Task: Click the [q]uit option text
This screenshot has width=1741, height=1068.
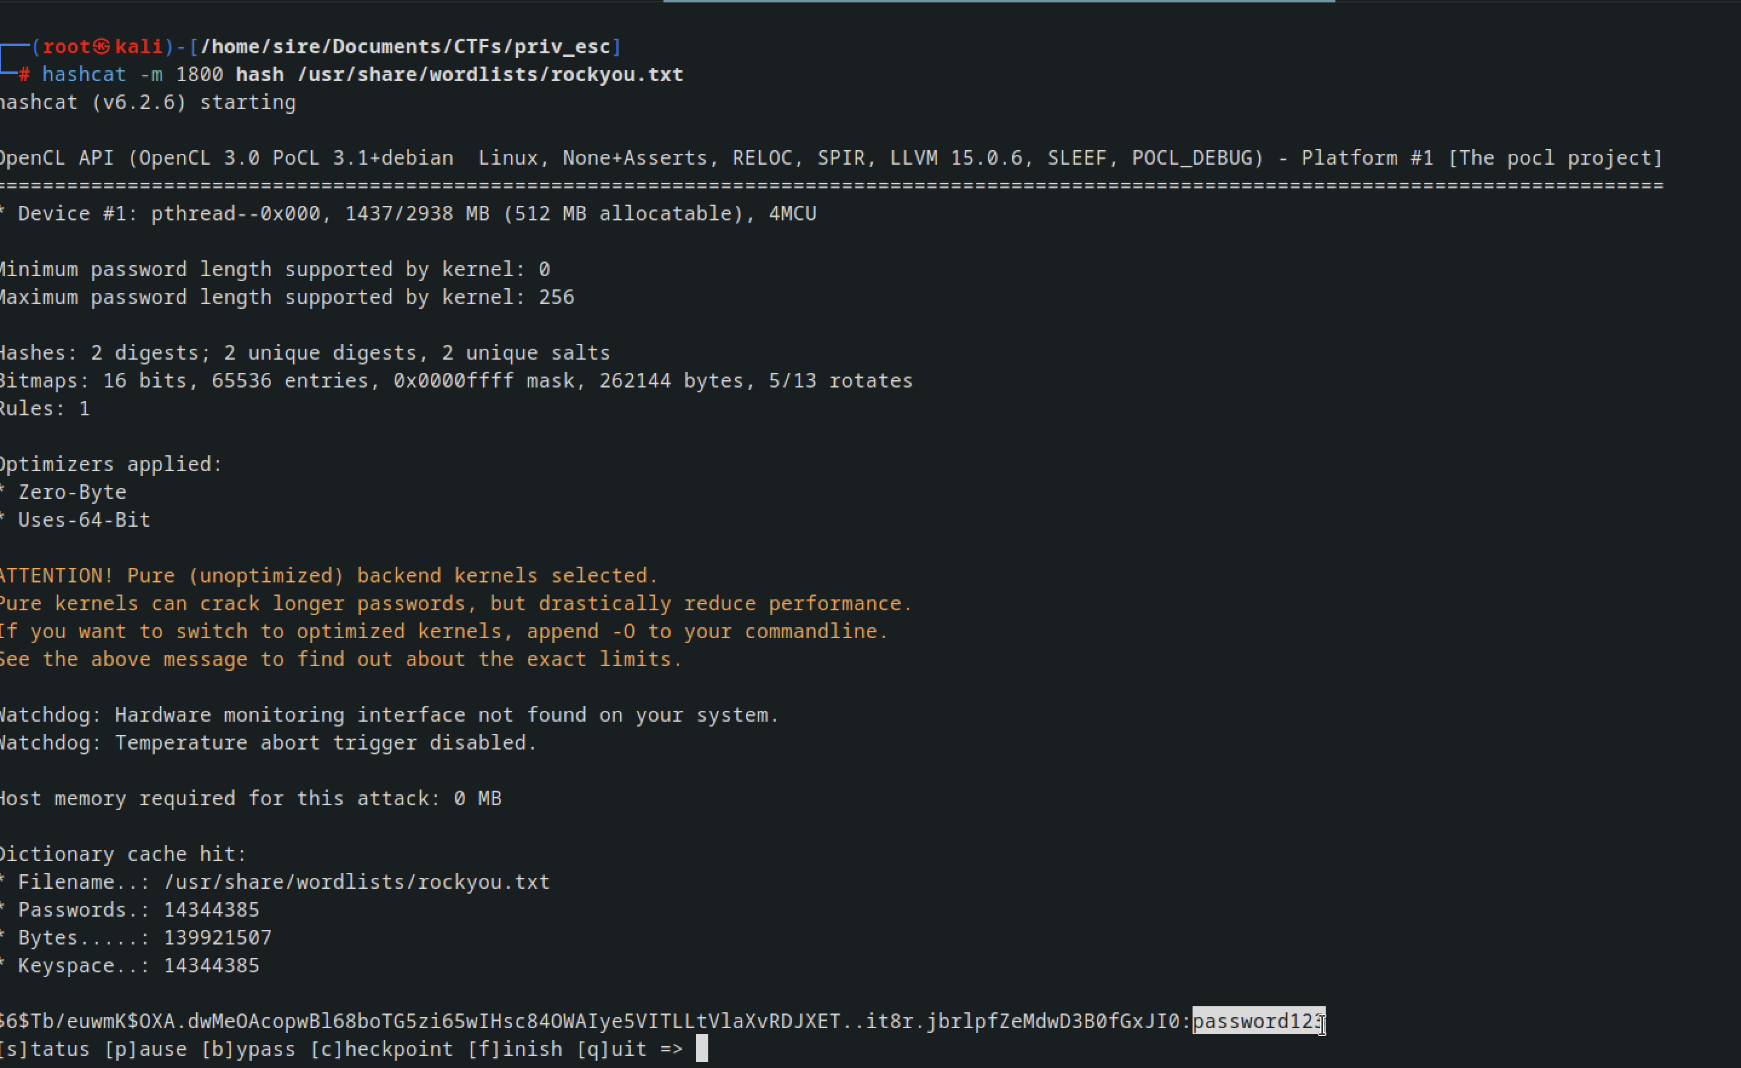Action: [x=611, y=1049]
